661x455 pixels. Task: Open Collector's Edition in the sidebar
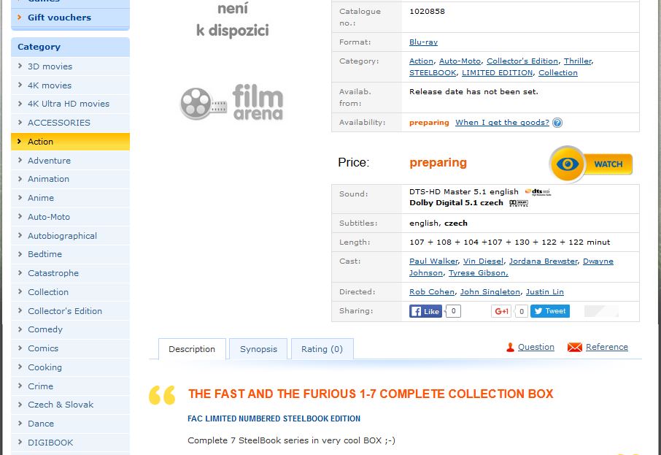click(x=70, y=311)
